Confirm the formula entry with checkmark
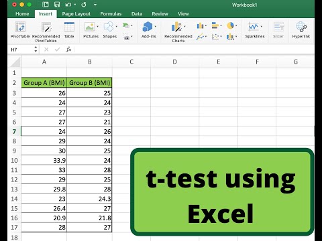This screenshot has width=322, height=241. click(58, 50)
